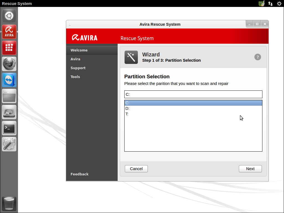This screenshot has width=284, height=213.
Task: Open the Avira sidebar section
Action: click(x=92, y=59)
